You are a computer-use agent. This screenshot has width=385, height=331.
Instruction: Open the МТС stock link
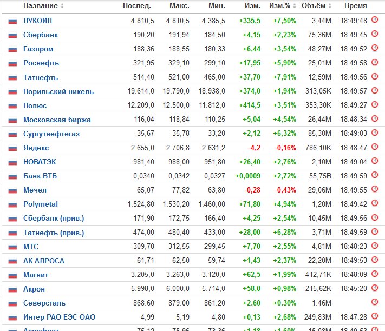point(31,247)
